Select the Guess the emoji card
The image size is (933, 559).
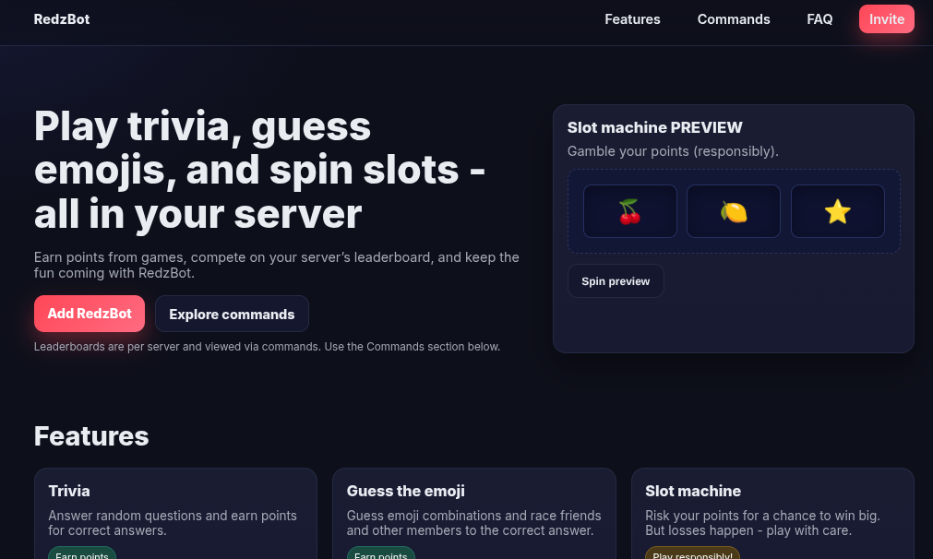(x=473, y=512)
